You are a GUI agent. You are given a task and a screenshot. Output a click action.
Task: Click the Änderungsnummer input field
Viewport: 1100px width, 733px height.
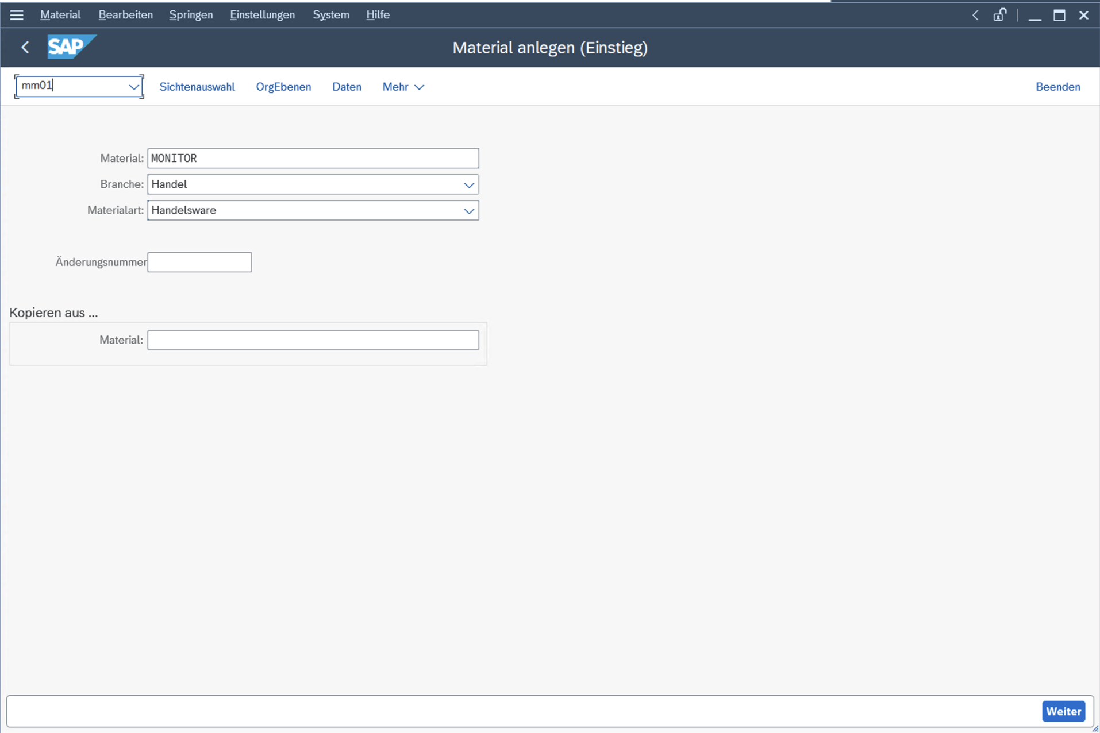tap(199, 262)
